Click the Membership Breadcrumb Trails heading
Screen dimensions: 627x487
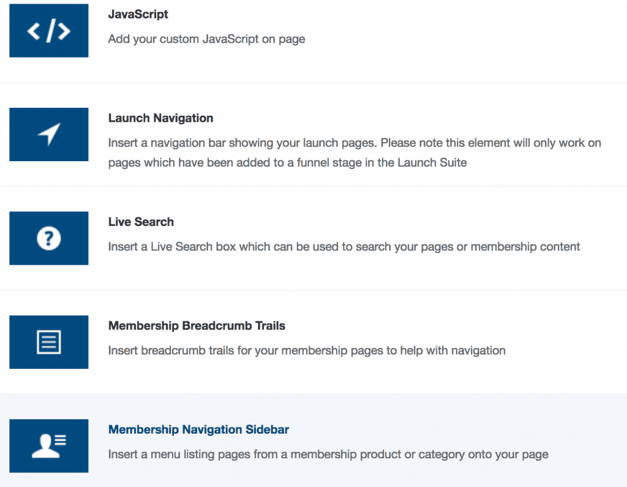[x=197, y=326]
